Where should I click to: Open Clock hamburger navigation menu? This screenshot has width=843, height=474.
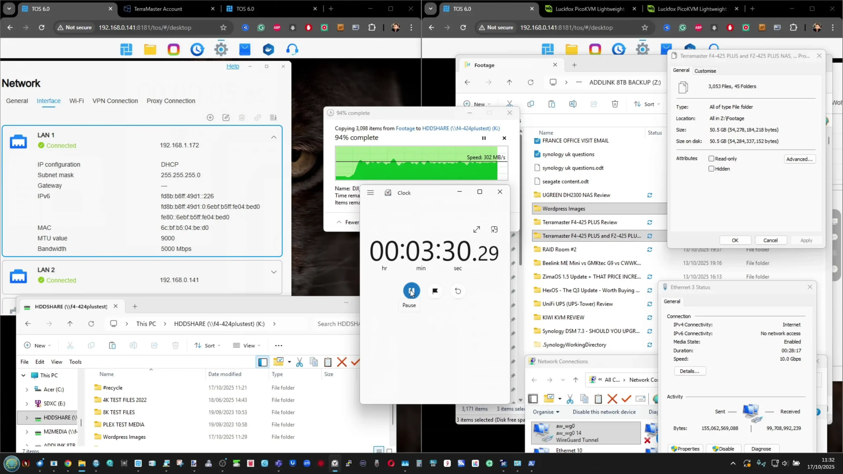click(x=370, y=193)
